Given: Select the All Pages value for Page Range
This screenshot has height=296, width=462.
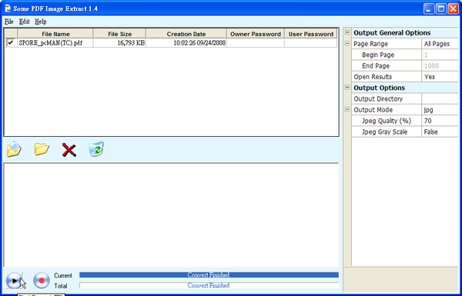Looking at the screenshot, I should (x=440, y=44).
